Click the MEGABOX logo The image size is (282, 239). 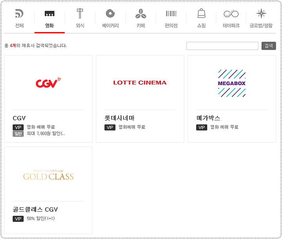[231, 83]
